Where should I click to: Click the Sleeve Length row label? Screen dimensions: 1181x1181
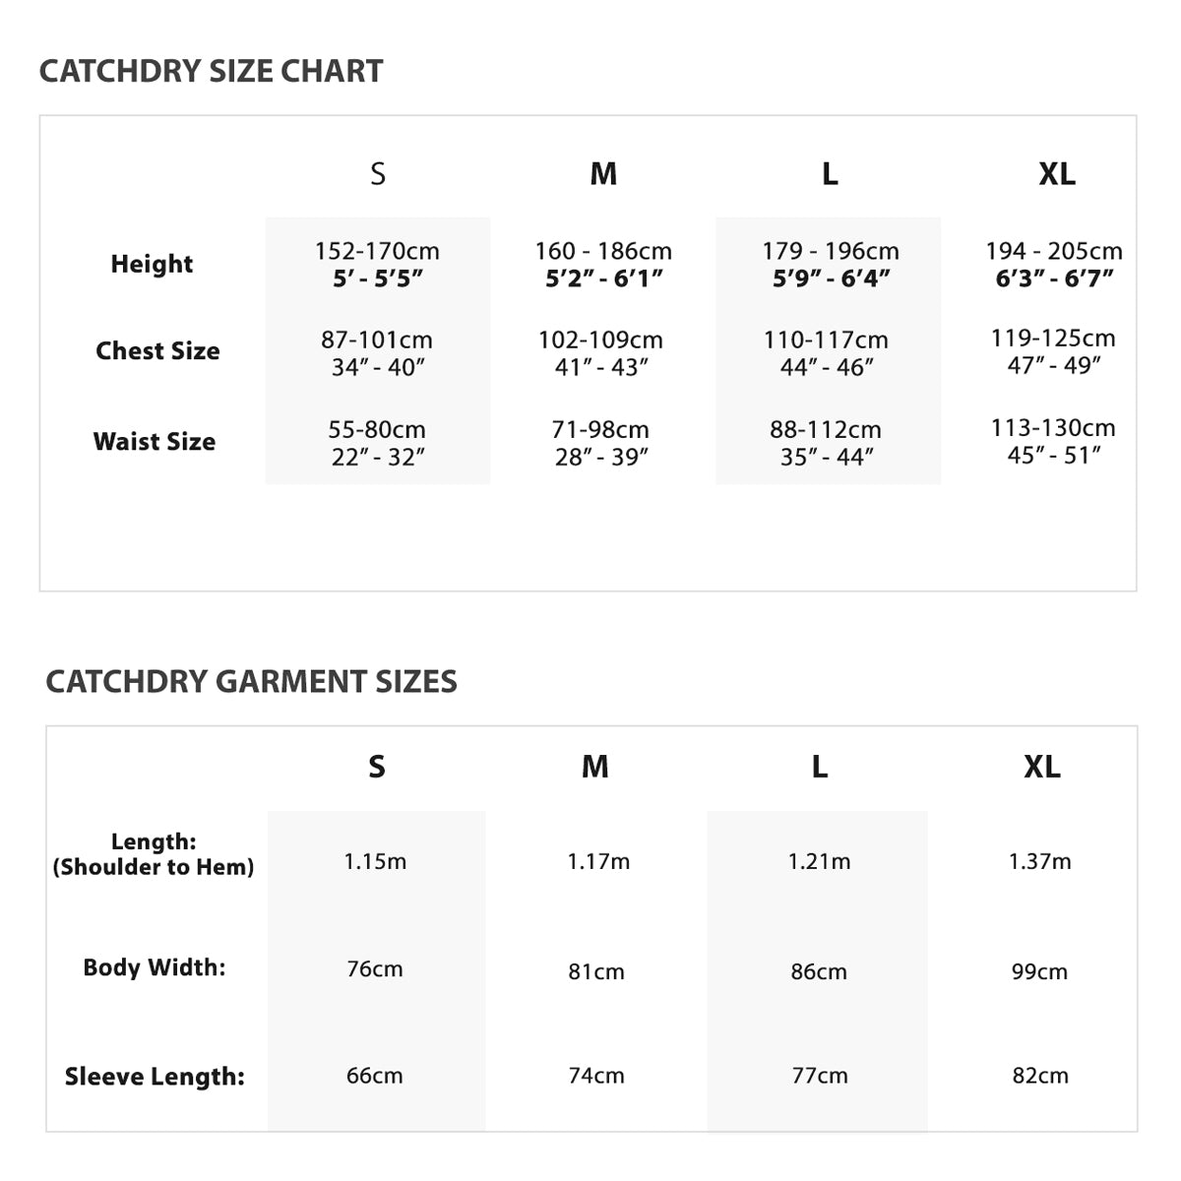pyautogui.click(x=155, y=1076)
